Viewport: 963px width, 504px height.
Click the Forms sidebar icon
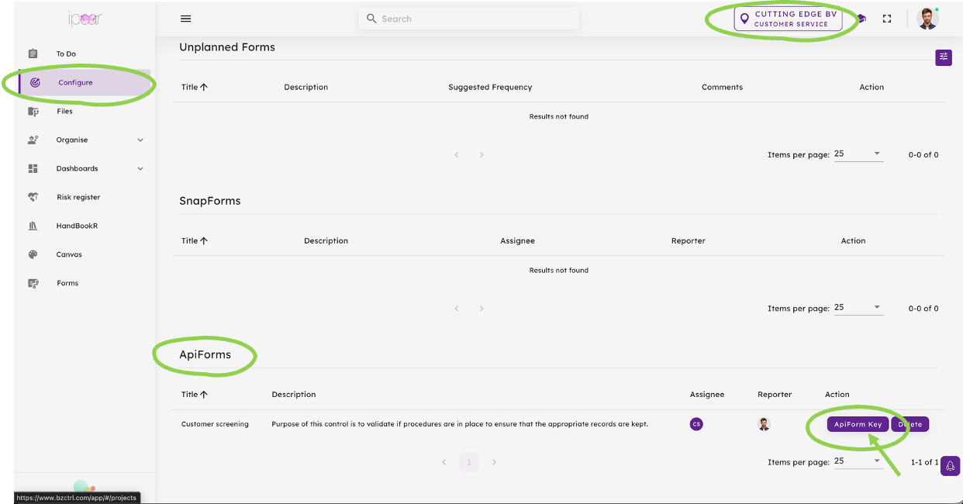tap(33, 283)
